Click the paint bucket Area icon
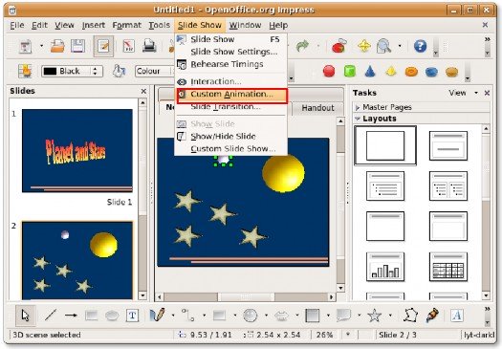Image resolution: width=502 pixels, height=349 pixels. coord(119,71)
